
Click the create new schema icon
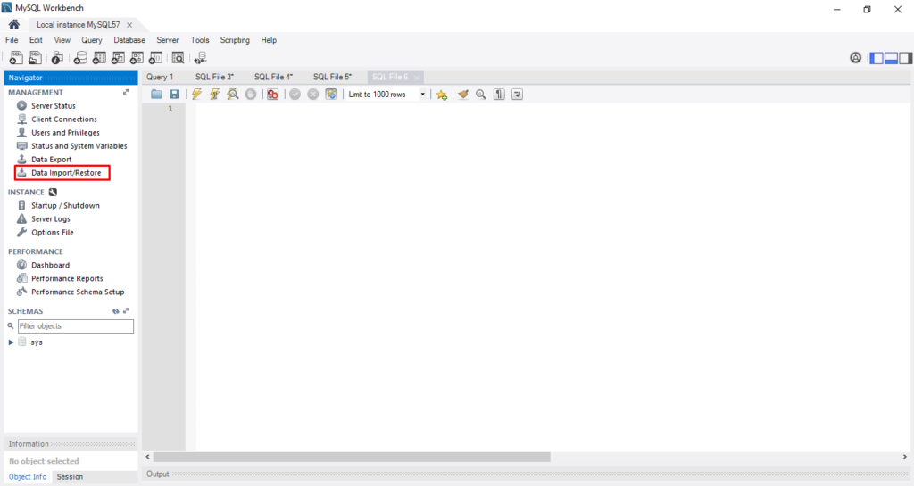(x=80, y=58)
